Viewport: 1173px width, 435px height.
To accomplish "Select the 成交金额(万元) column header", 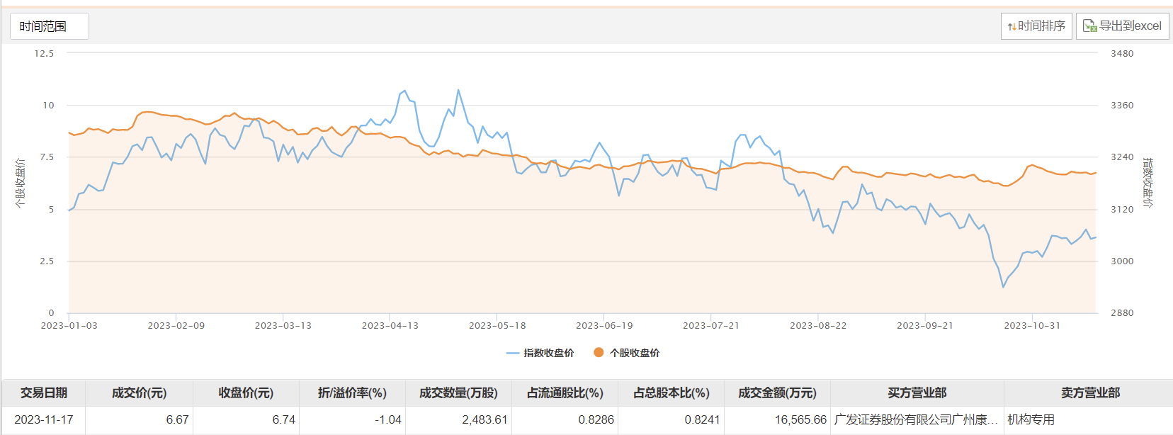I will pos(777,392).
